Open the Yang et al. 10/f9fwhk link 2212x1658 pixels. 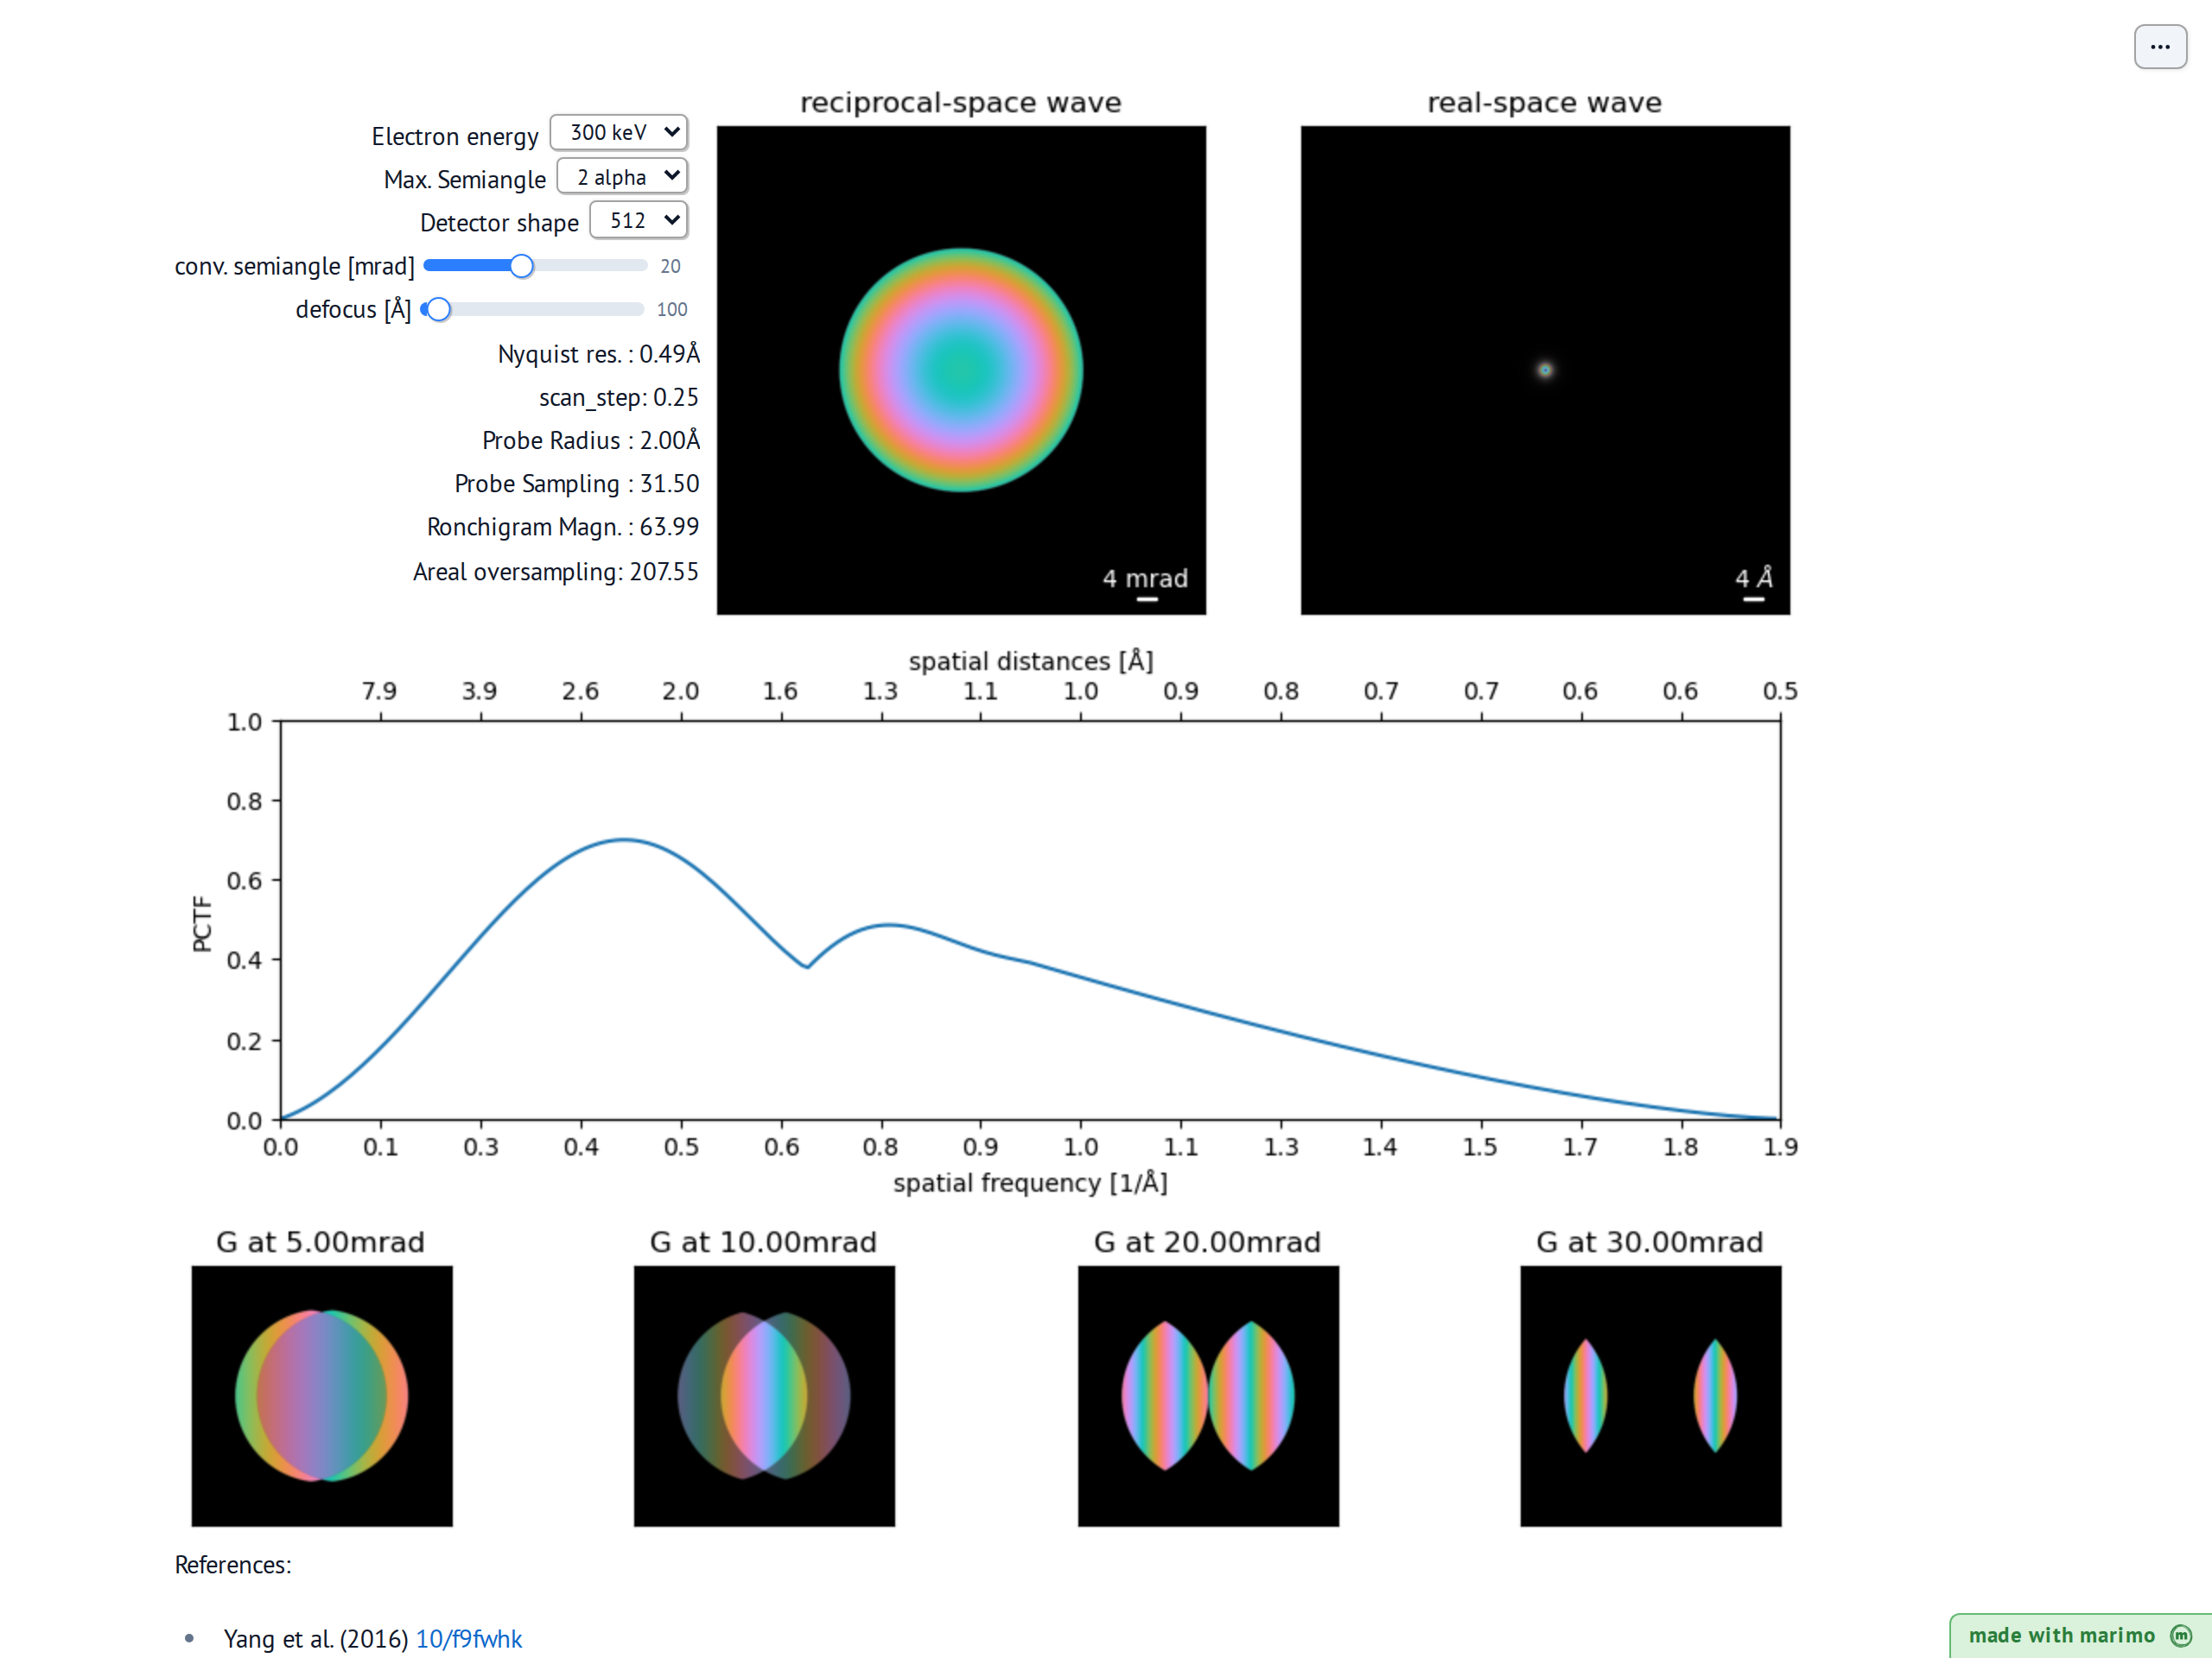469,1639
